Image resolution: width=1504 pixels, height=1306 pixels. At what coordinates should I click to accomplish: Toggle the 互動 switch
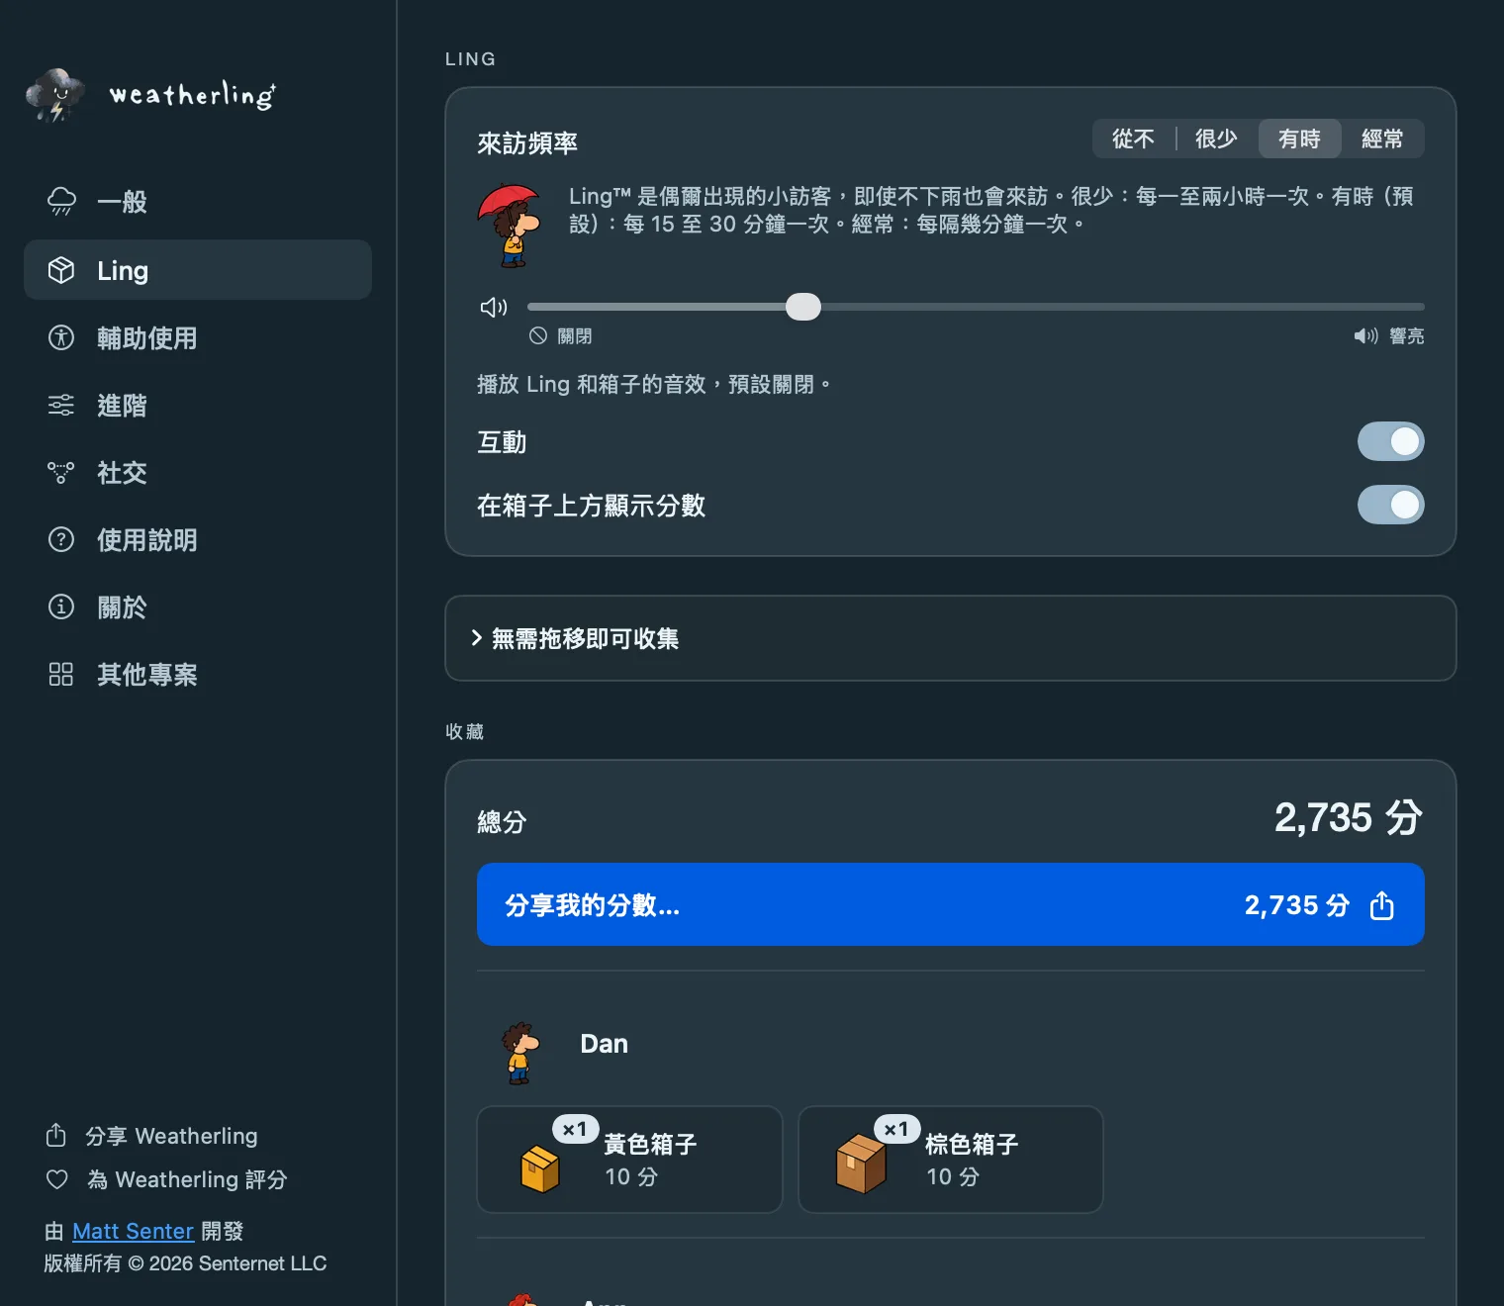tap(1390, 441)
